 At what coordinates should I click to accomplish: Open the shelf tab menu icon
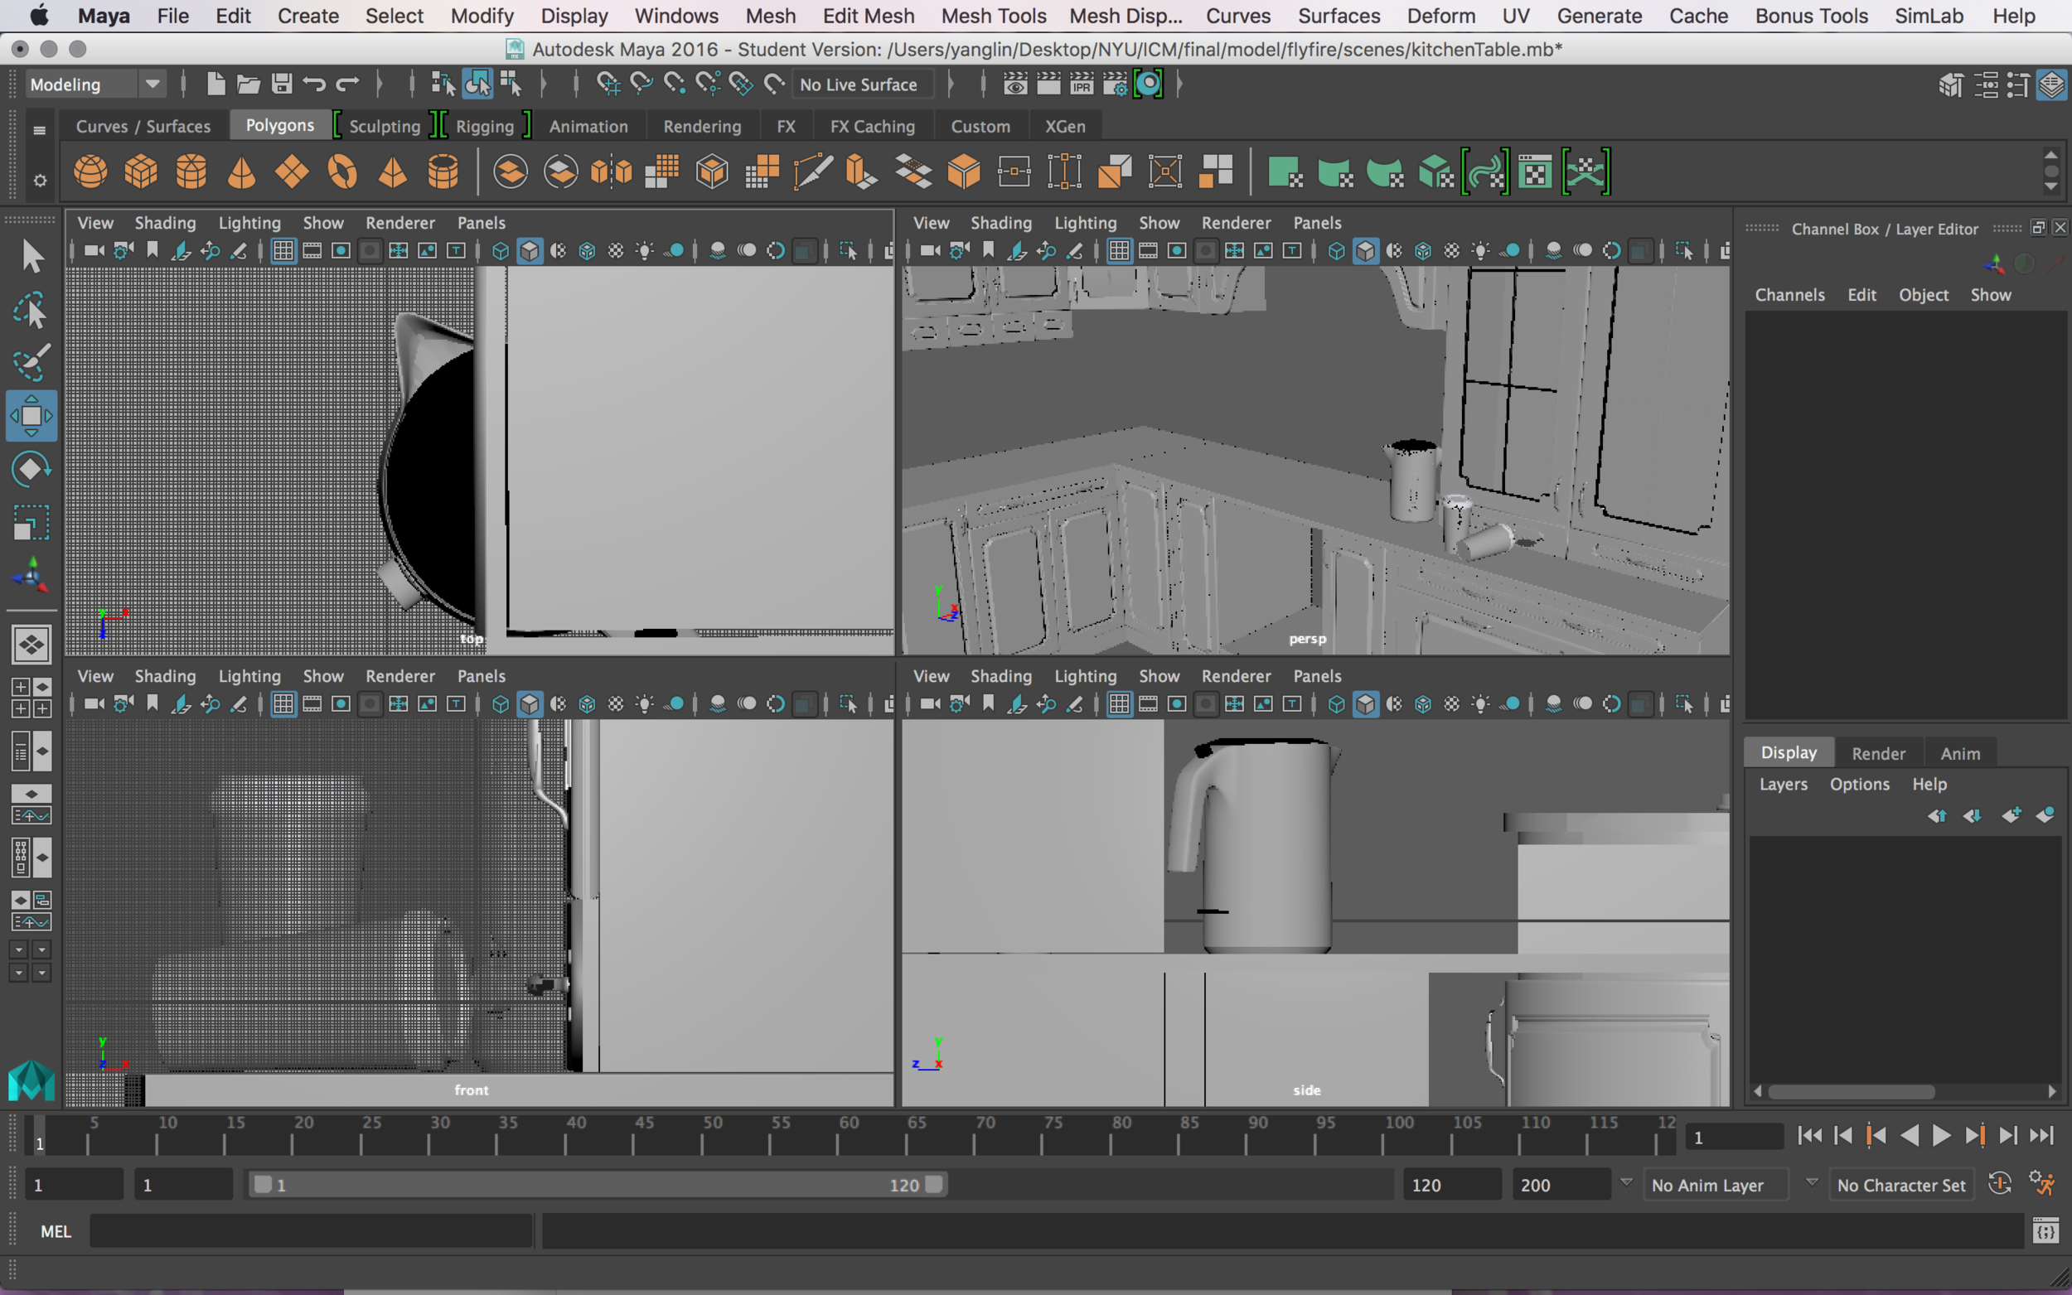40,130
